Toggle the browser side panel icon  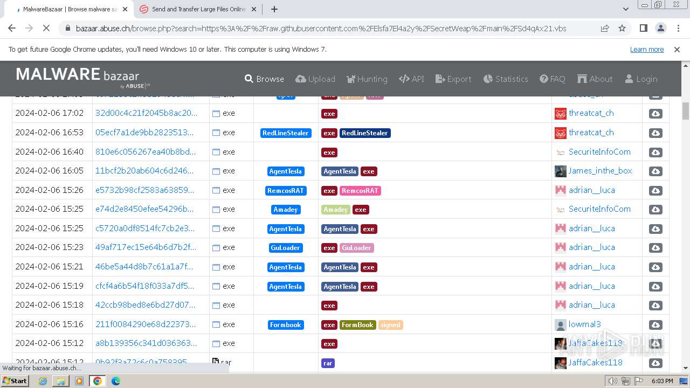coord(644,28)
